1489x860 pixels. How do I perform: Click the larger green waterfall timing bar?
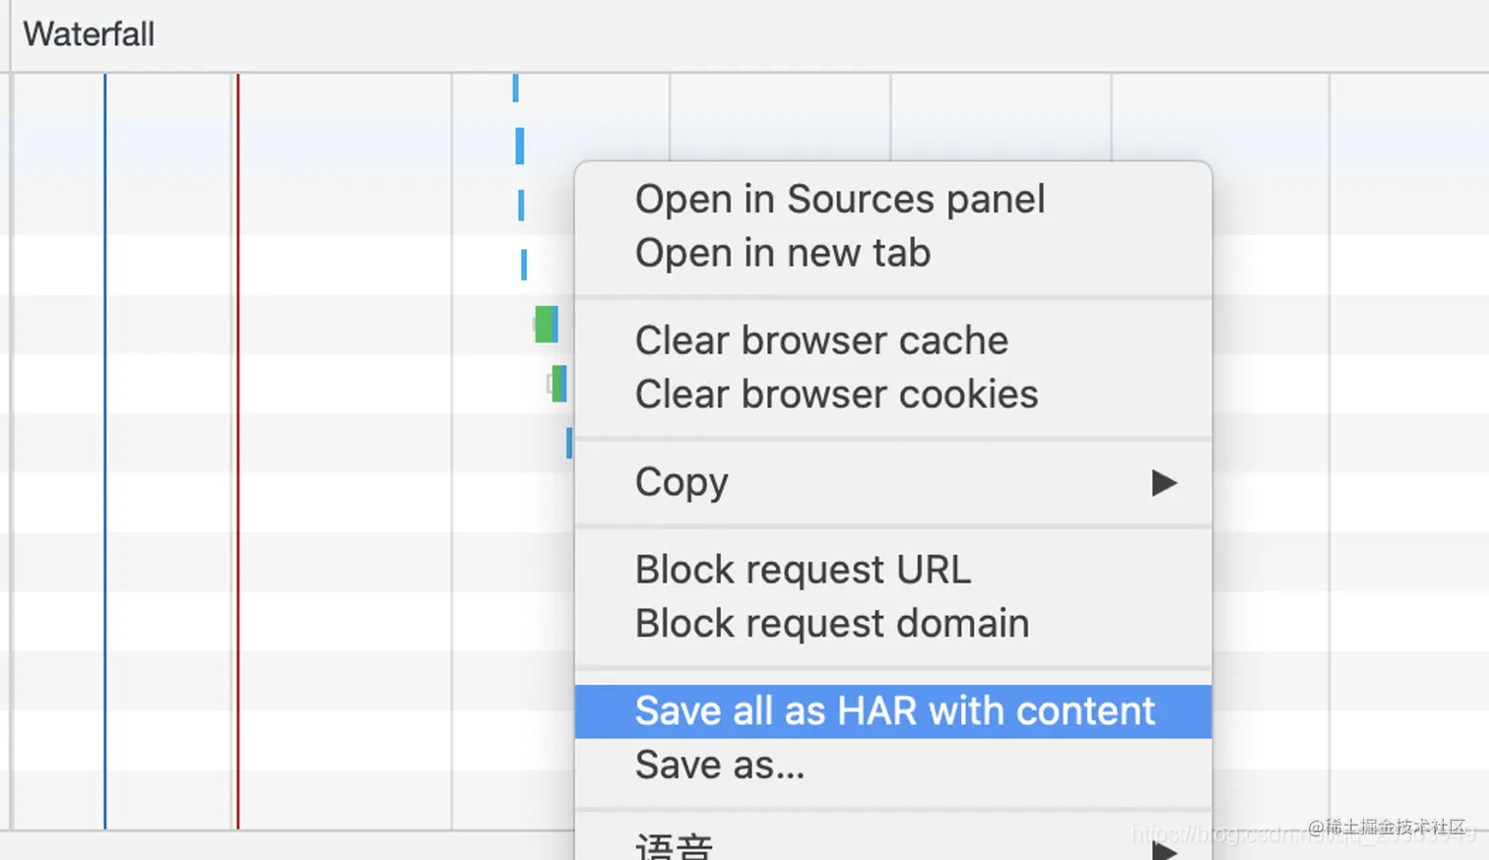tap(546, 324)
